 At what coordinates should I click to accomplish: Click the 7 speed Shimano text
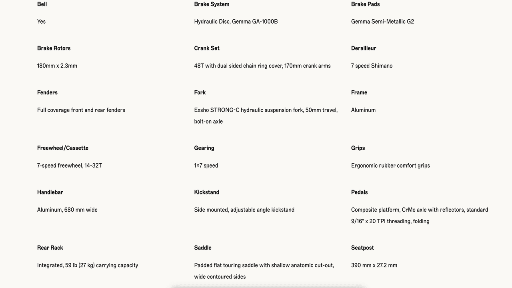coord(372,66)
